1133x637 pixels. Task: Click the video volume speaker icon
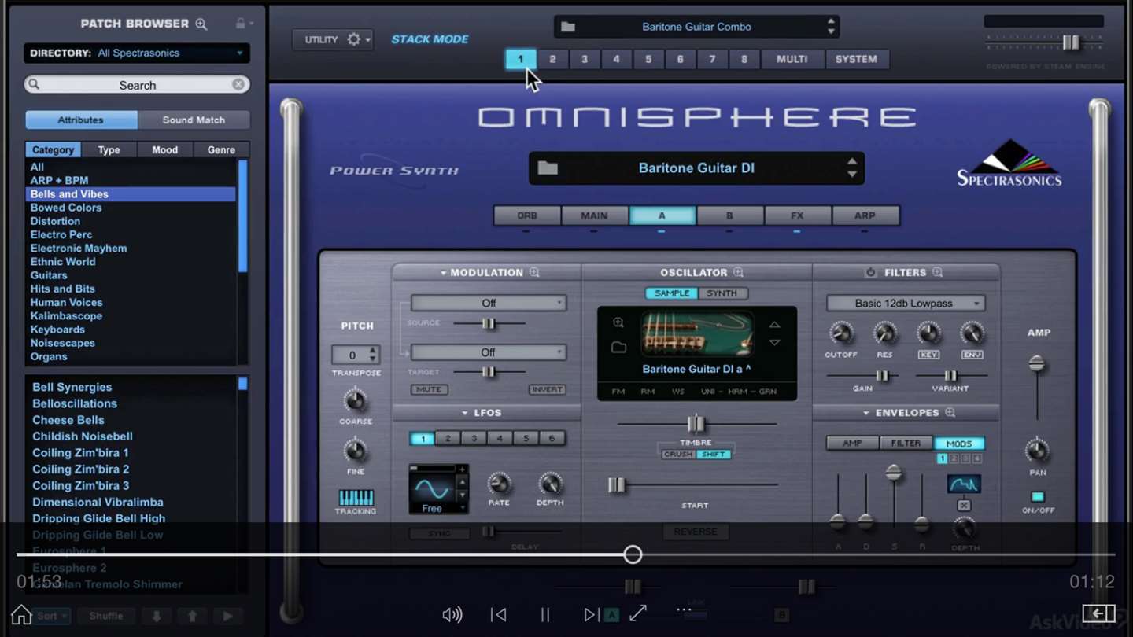452,615
